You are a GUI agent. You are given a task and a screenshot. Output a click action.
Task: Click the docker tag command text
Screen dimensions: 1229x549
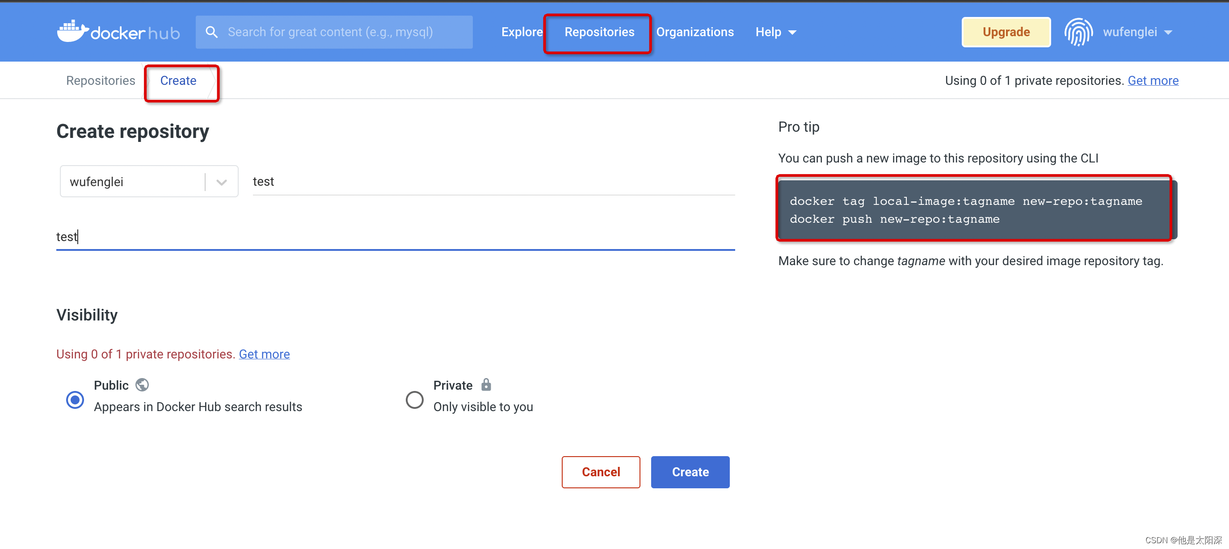coord(966,201)
